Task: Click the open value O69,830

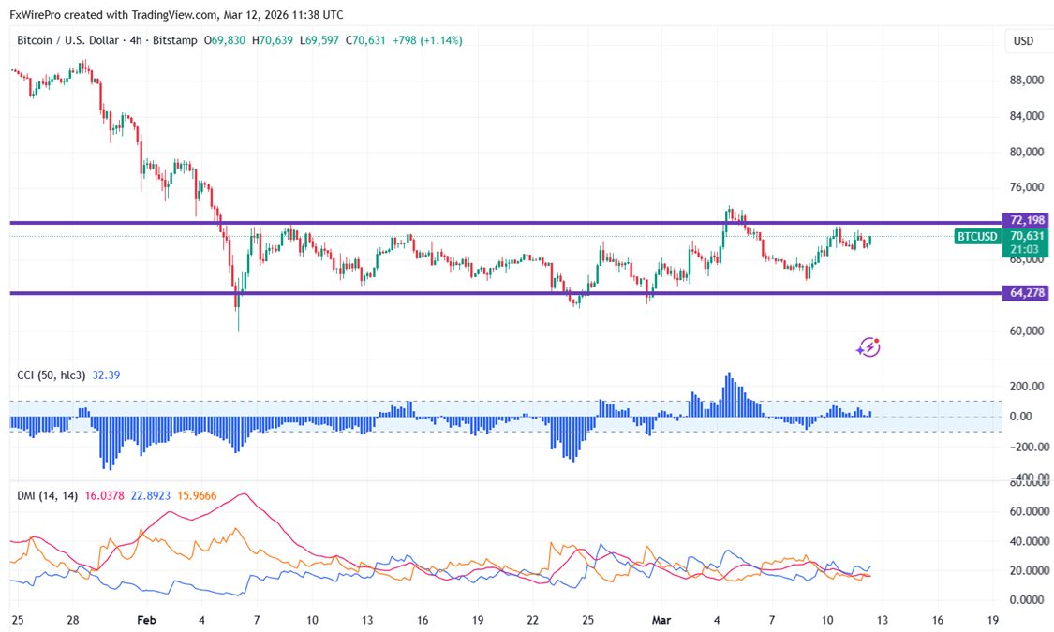Action: 225,40
